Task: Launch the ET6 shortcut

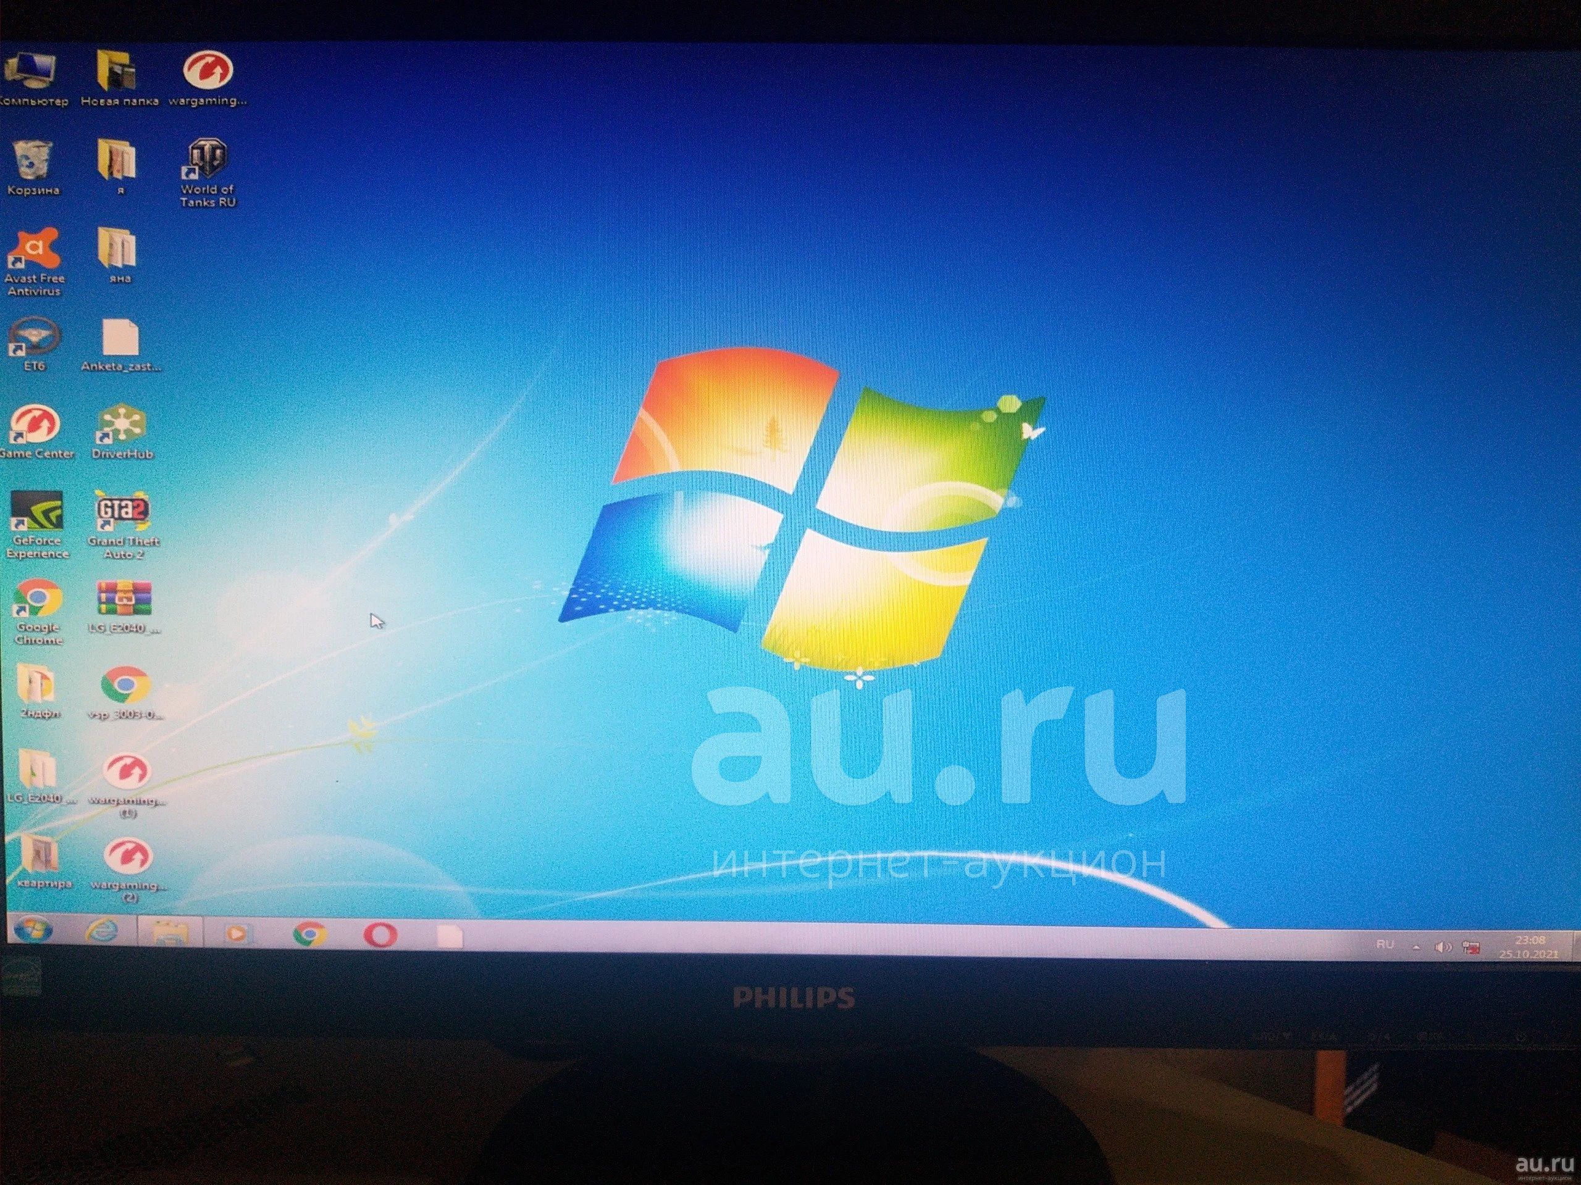Action: [33, 344]
